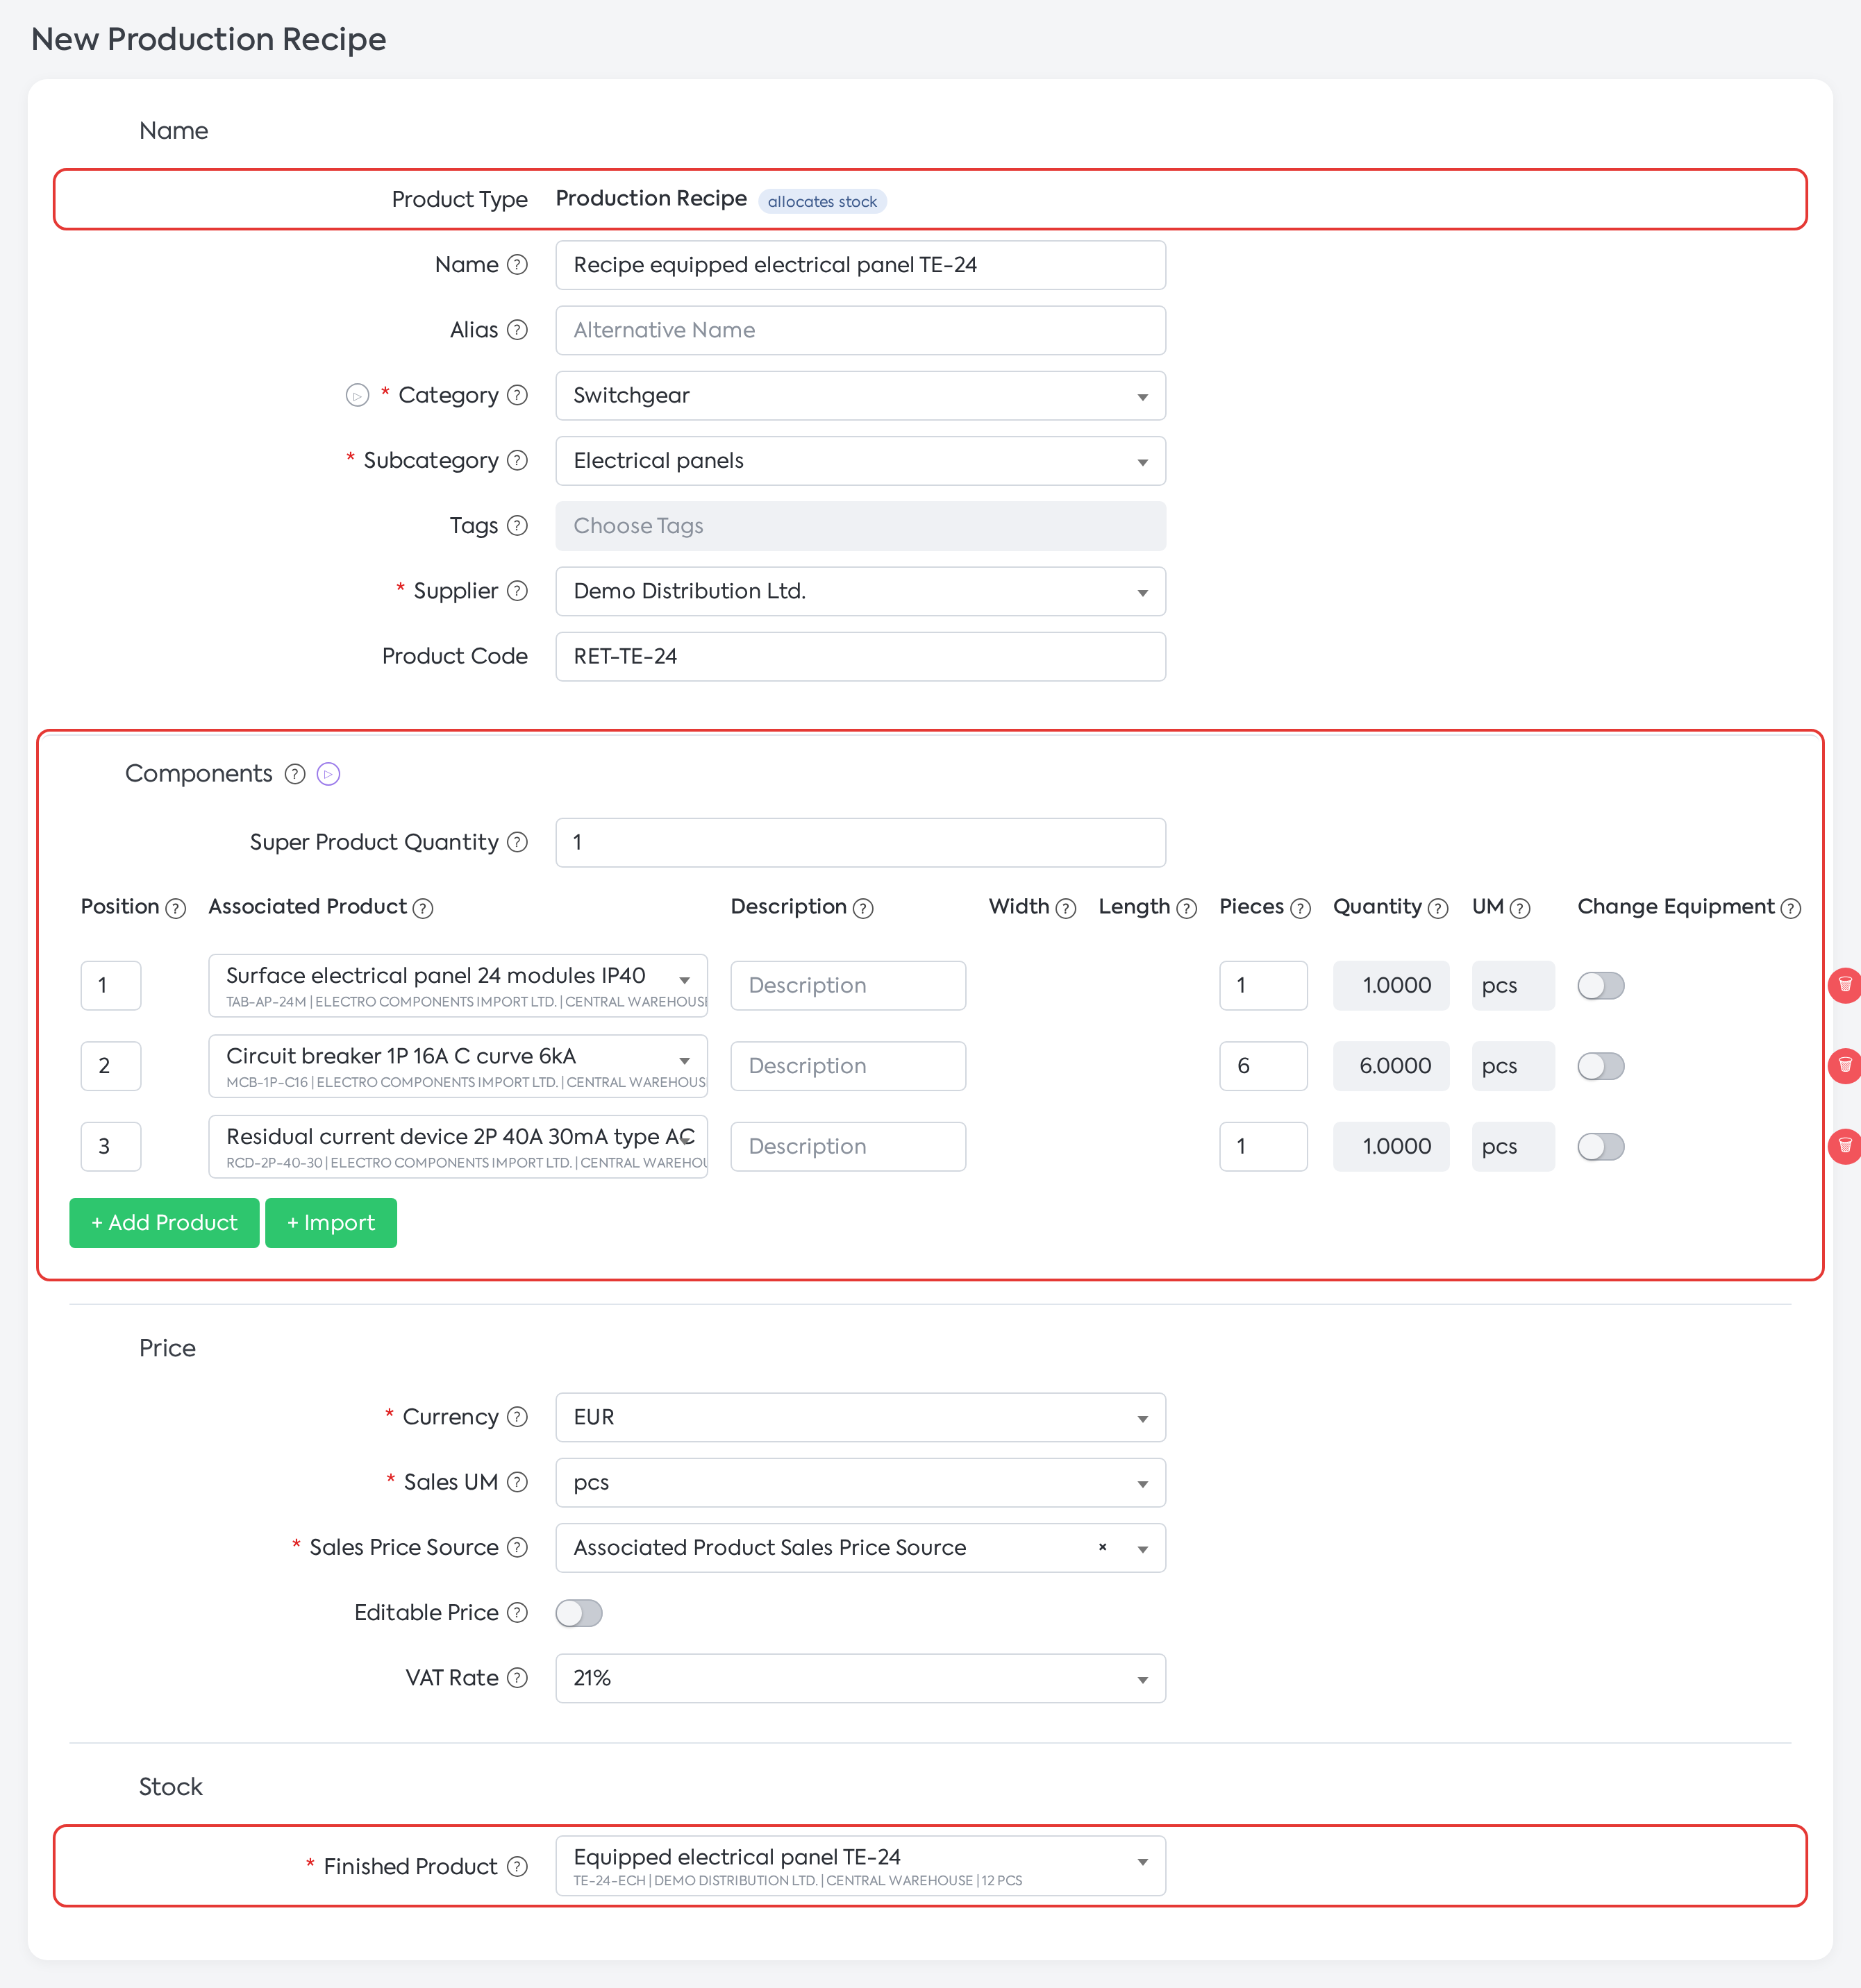This screenshot has height=1988, width=1861.
Task: Open Finished Product dropdown Equipped electrical panel TE-24
Action: [x=860, y=1866]
